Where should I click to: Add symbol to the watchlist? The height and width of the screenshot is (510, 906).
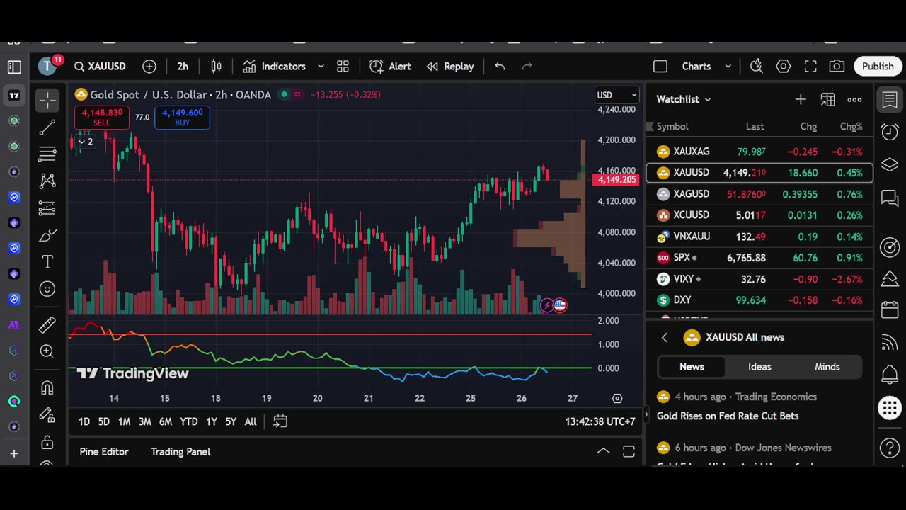pyautogui.click(x=801, y=100)
